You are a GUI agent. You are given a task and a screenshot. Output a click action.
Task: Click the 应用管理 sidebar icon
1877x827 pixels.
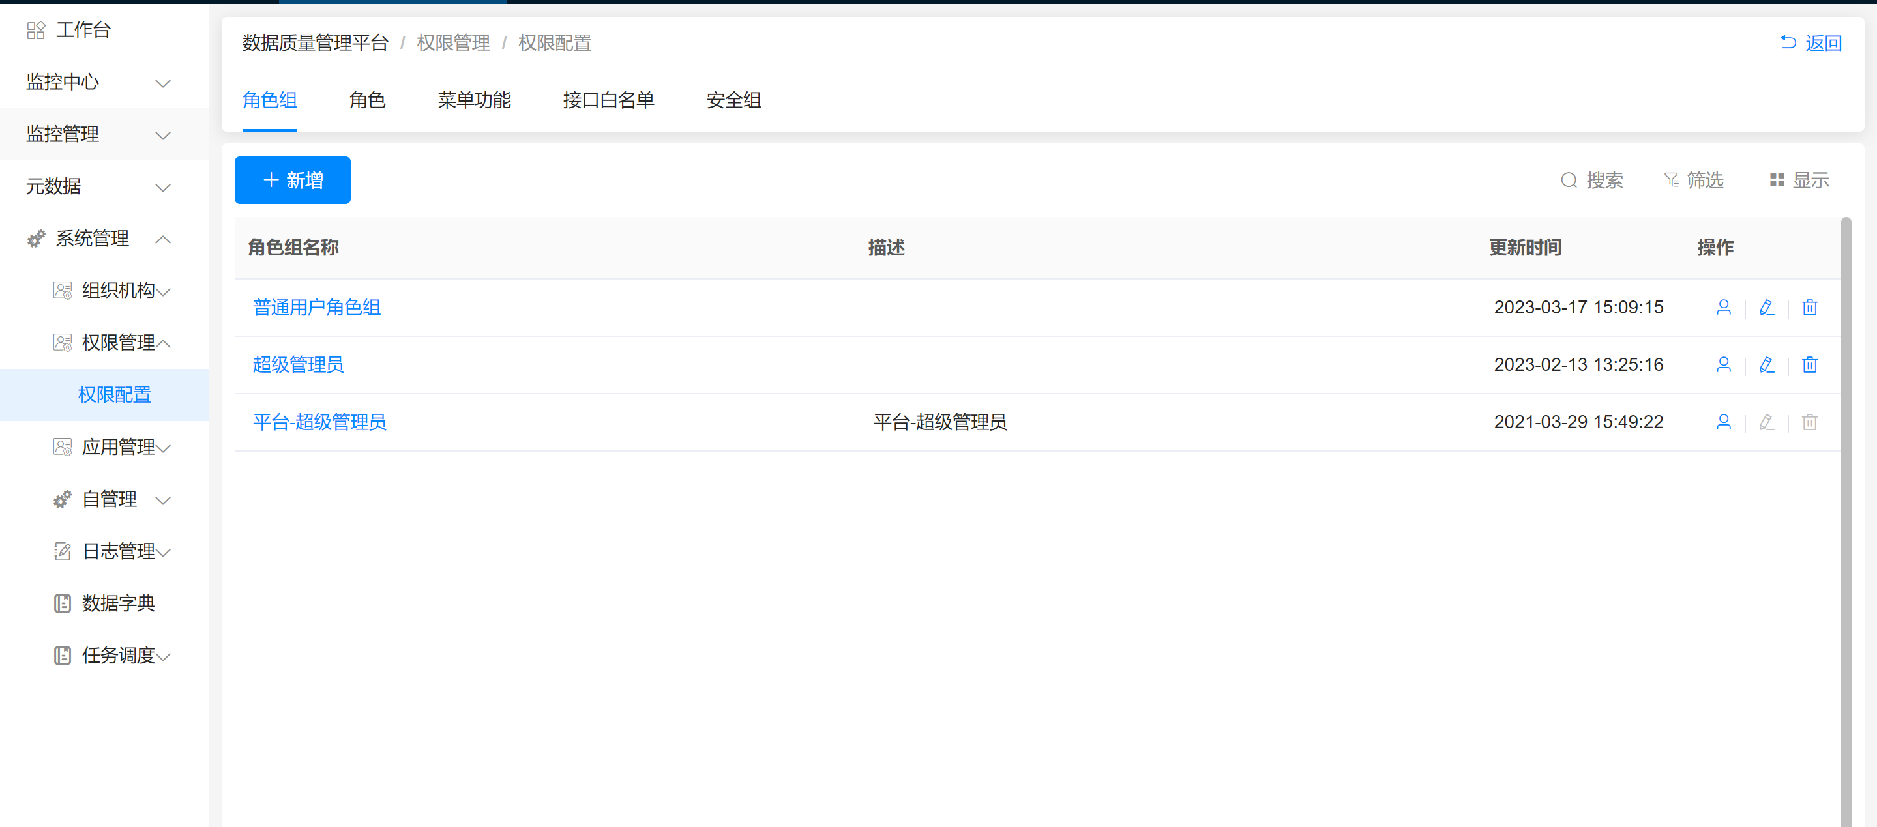point(63,446)
